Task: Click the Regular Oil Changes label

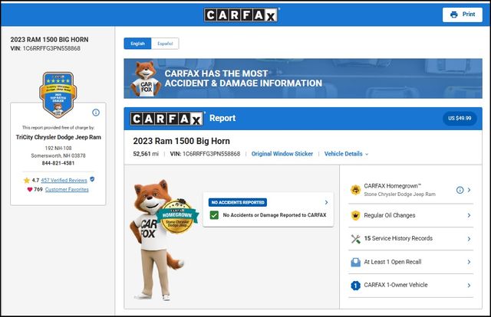Action: click(389, 215)
